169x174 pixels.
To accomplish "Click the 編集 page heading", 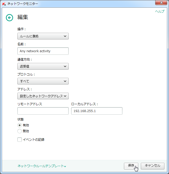I will pos(23,17).
